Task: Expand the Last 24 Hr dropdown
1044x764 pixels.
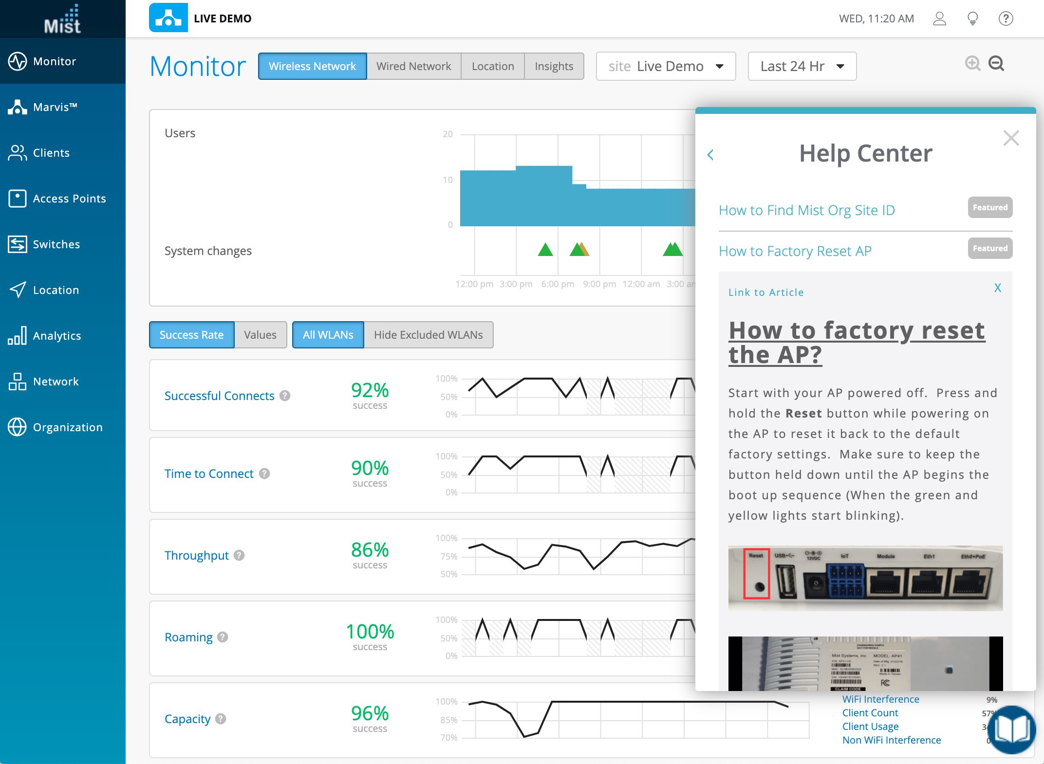Action: (802, 66)
